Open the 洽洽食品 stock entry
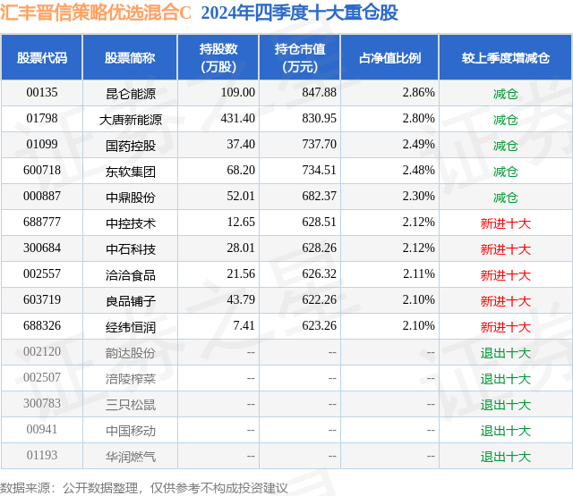573x496 pixels. tap(131, 275)
